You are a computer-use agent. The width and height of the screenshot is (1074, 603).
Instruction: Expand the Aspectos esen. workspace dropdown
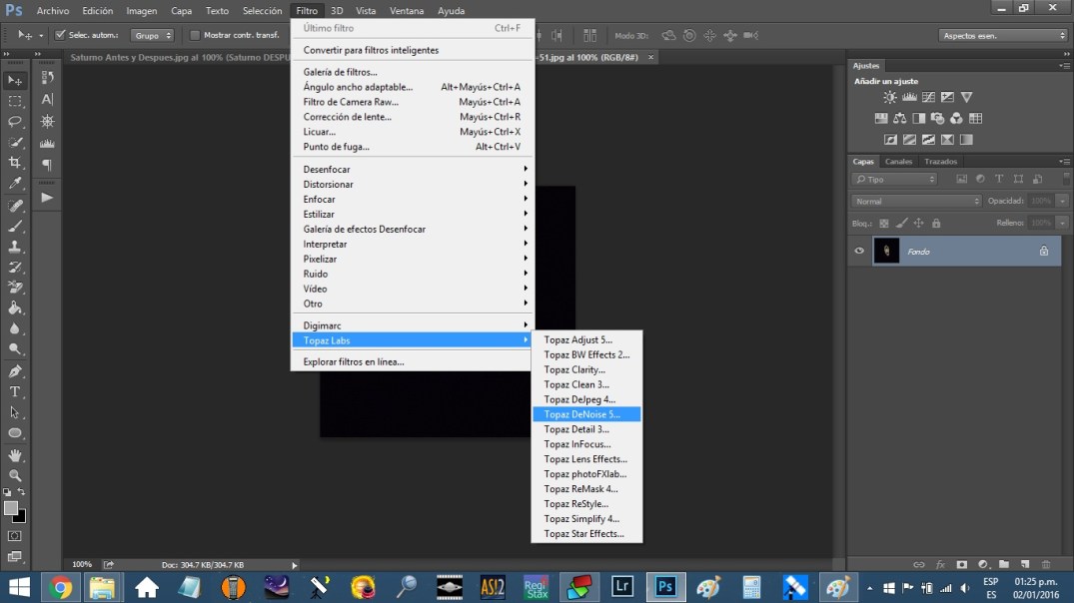point(1003,35)
